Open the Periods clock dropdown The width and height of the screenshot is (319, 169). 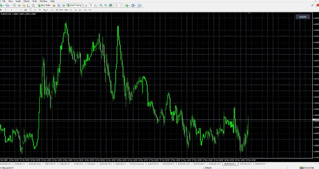pyautogui.click(x=134, y=5)
